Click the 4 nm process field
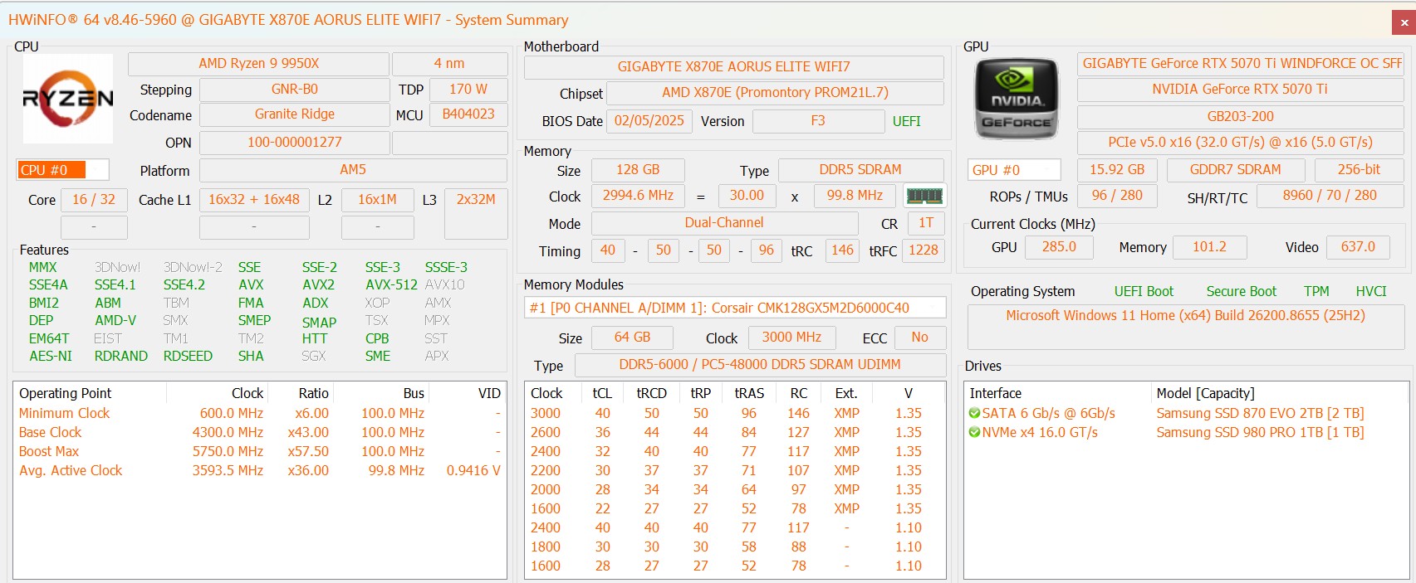Viewport: 1416px width, 583px height. 449,64
